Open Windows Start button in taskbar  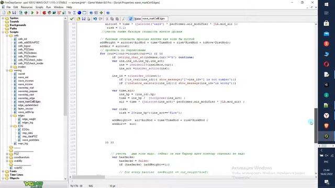(x=326, y=4)
